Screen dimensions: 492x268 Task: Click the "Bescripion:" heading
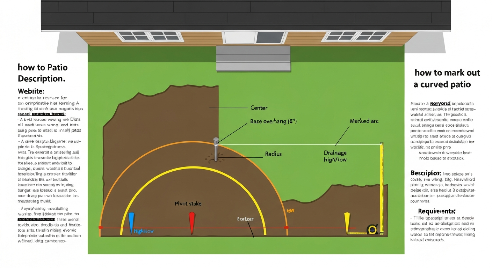(x=426, y=173)
